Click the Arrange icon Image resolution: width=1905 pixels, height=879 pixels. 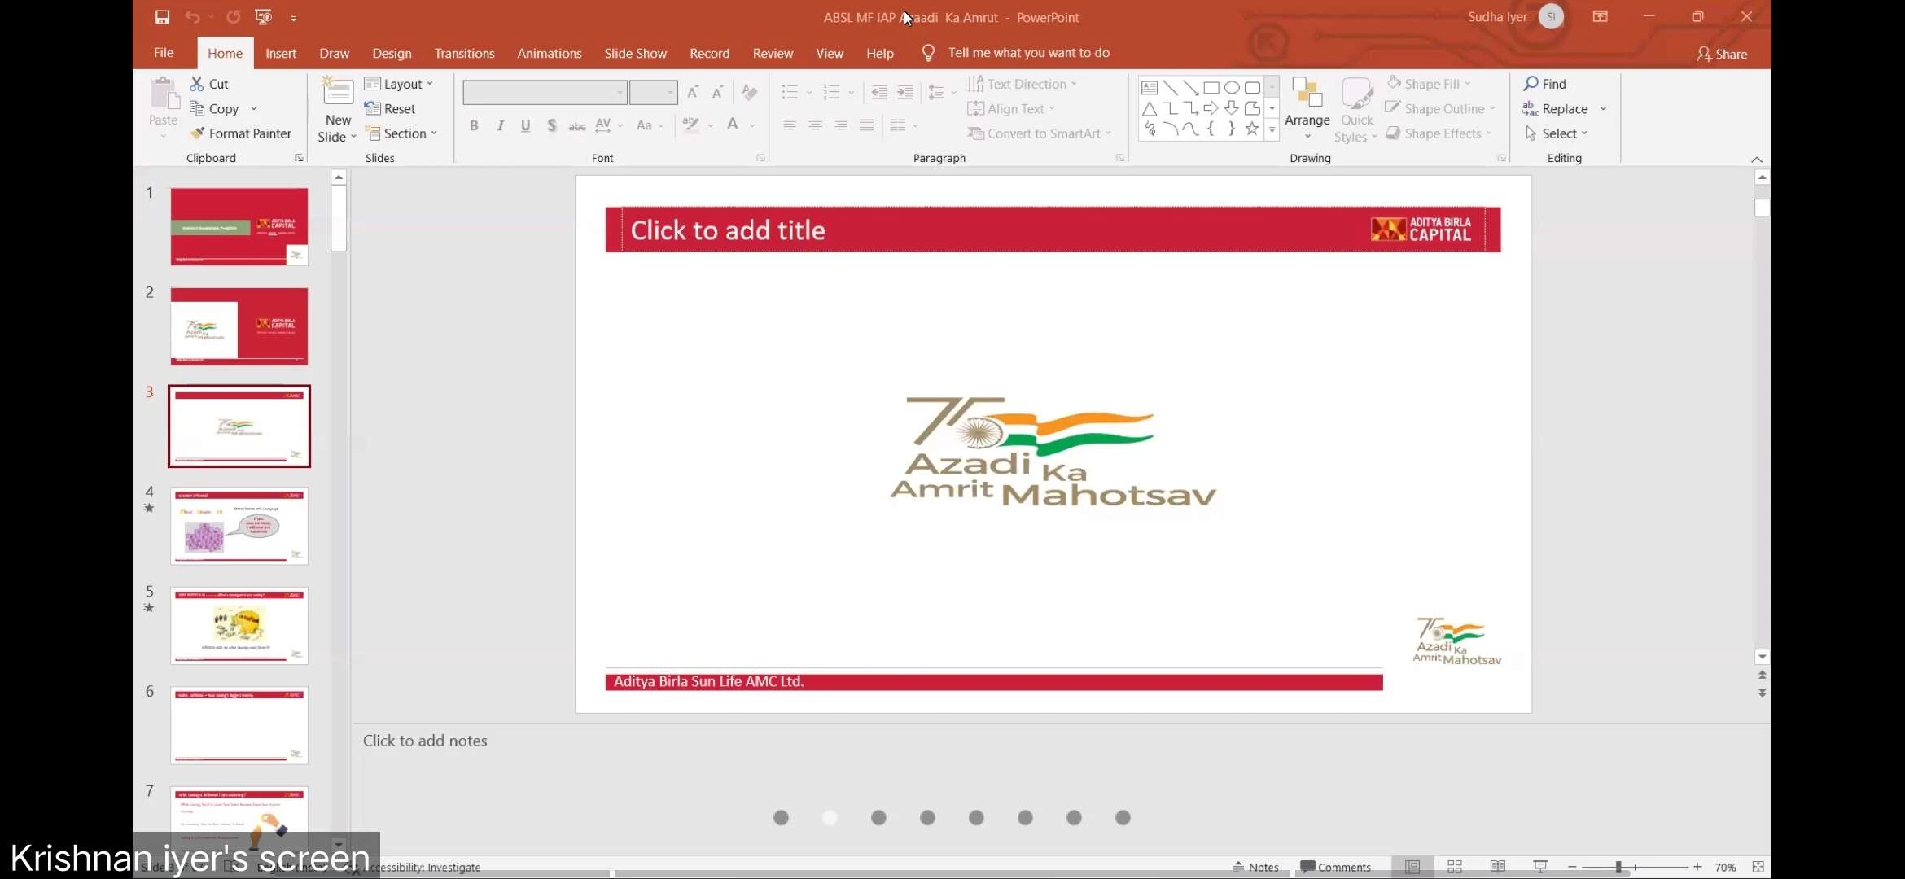tap(1307, 94)
